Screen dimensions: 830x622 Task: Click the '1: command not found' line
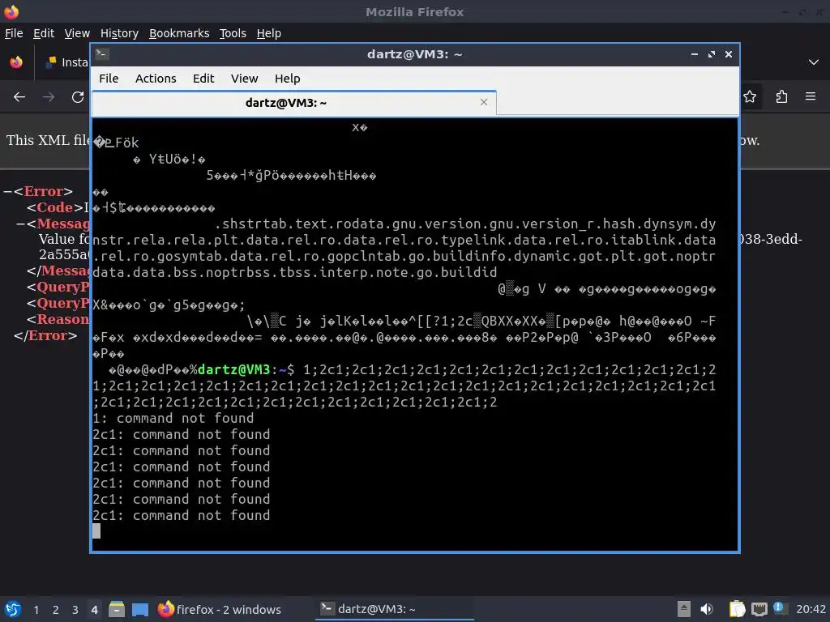click(x=173, y=418)
